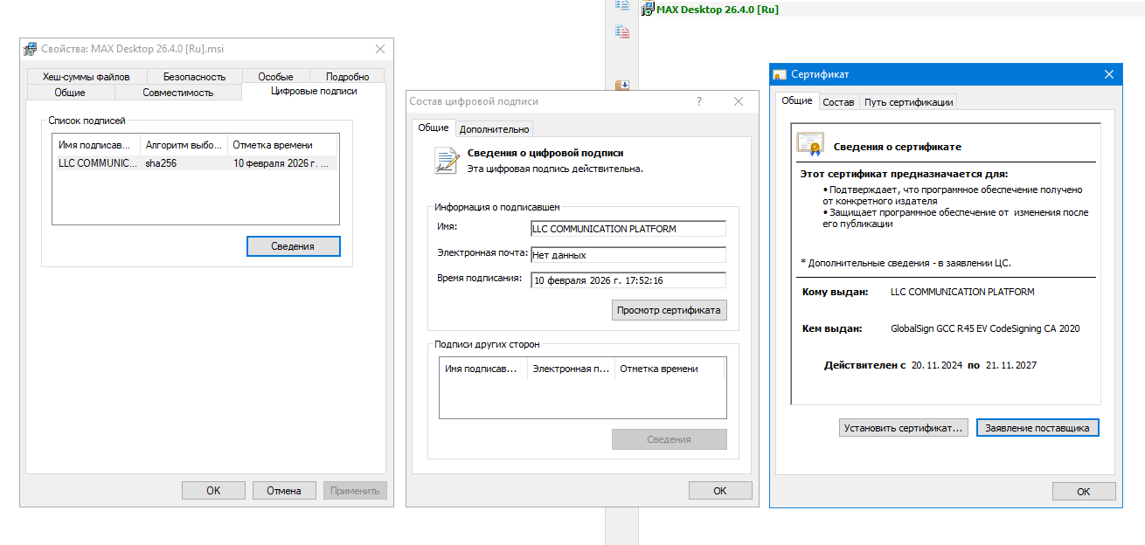Viewport: 1145px width, 545px height.
Task: Click the 21.11.2027 expiry date
Action: [1010, 365]
